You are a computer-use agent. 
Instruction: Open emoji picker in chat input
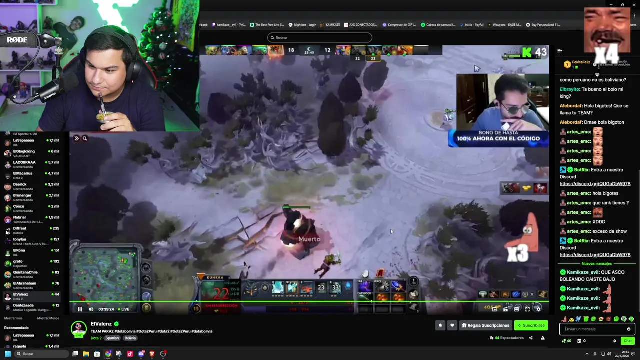coord(629,329)
